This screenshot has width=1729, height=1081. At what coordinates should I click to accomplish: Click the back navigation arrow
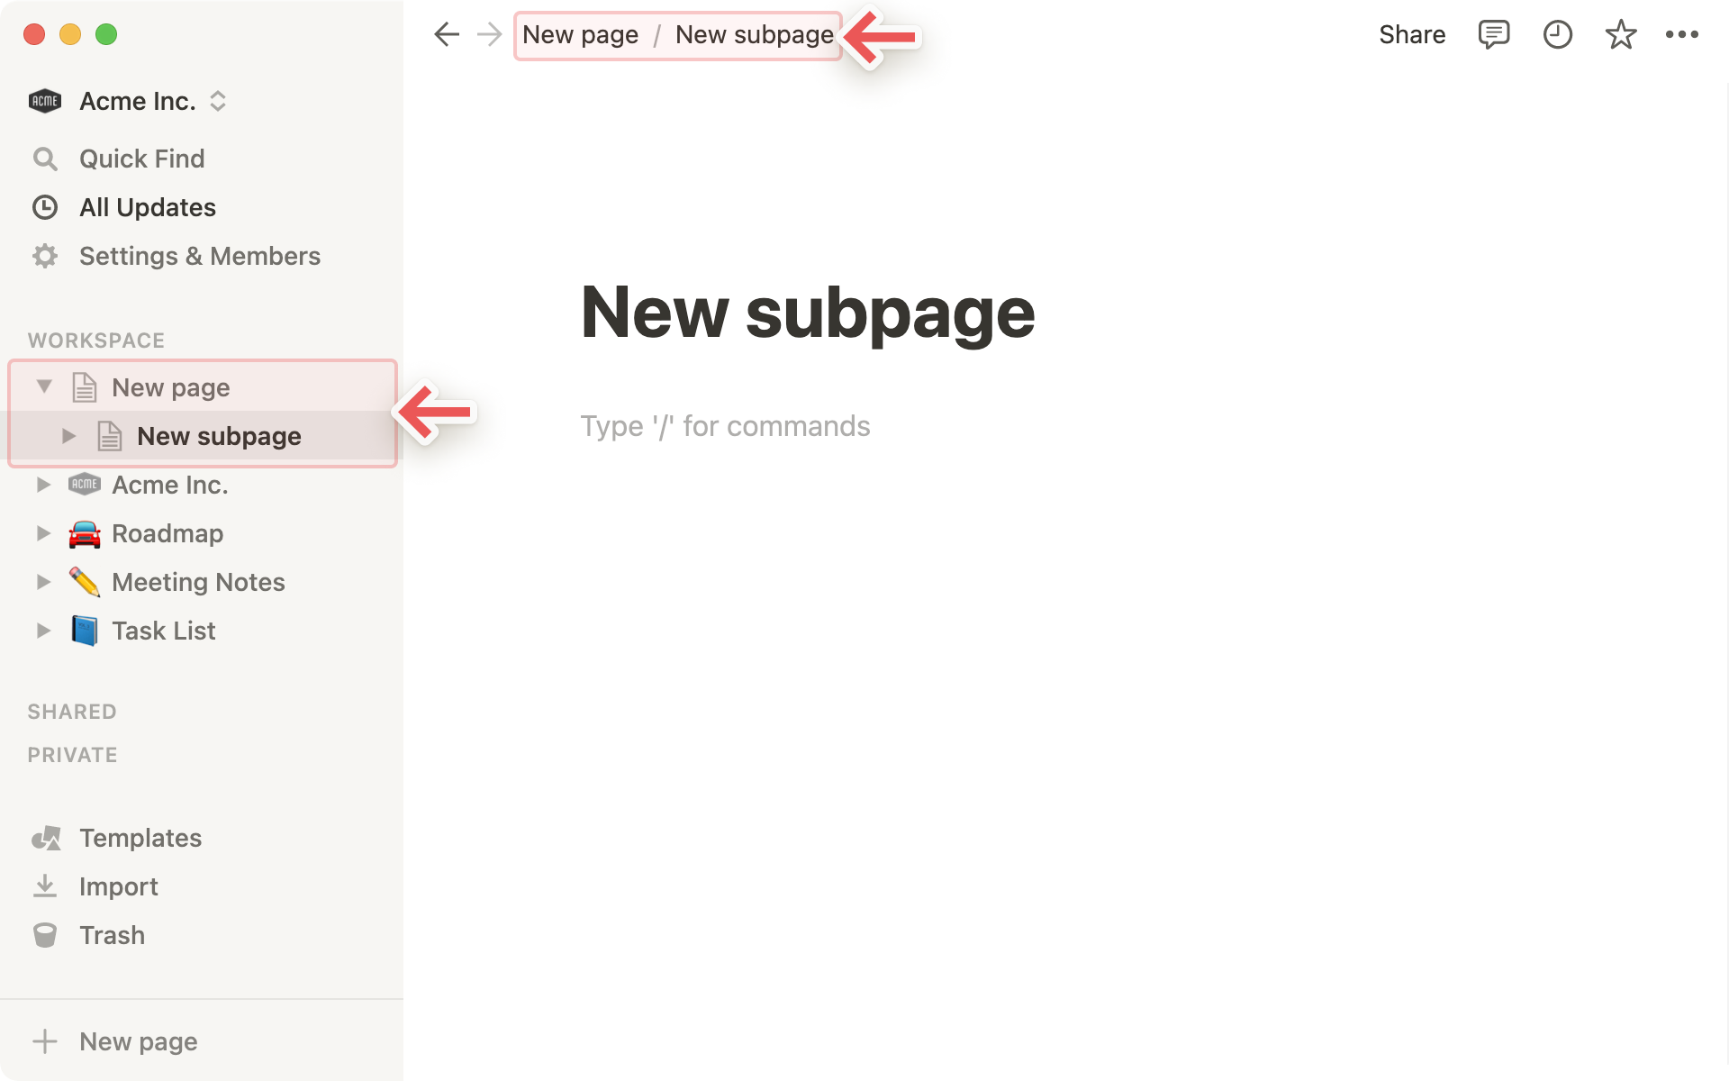446,35
